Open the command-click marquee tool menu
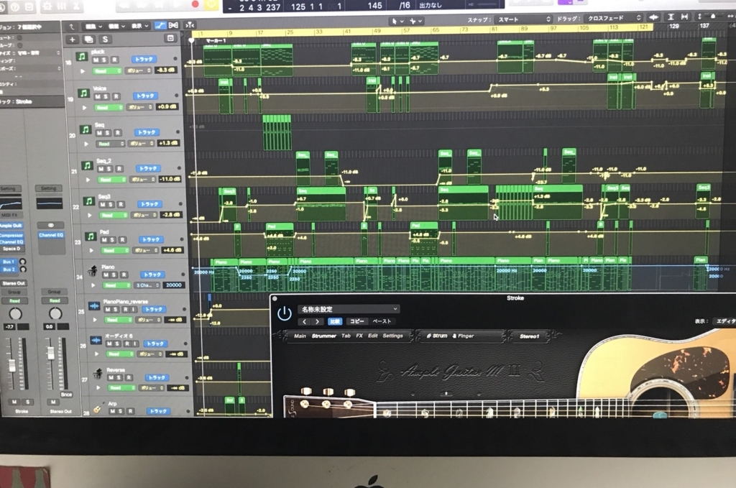 [x=415, y=21]
